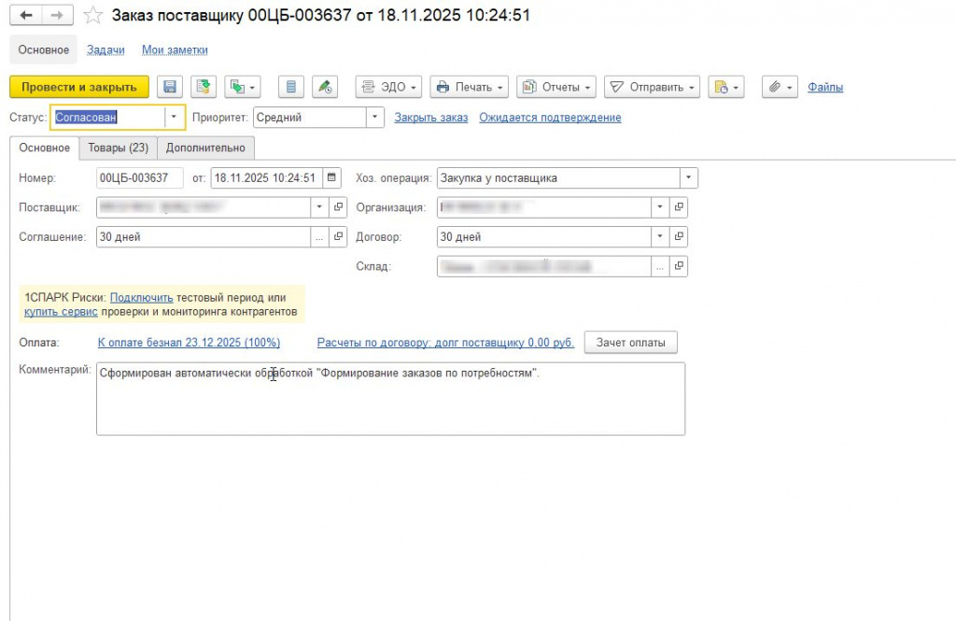Image resolution: width=956 pixels, height=621 pixels.
Task: Select the Основное form tab
Action: tap(45, 148)
